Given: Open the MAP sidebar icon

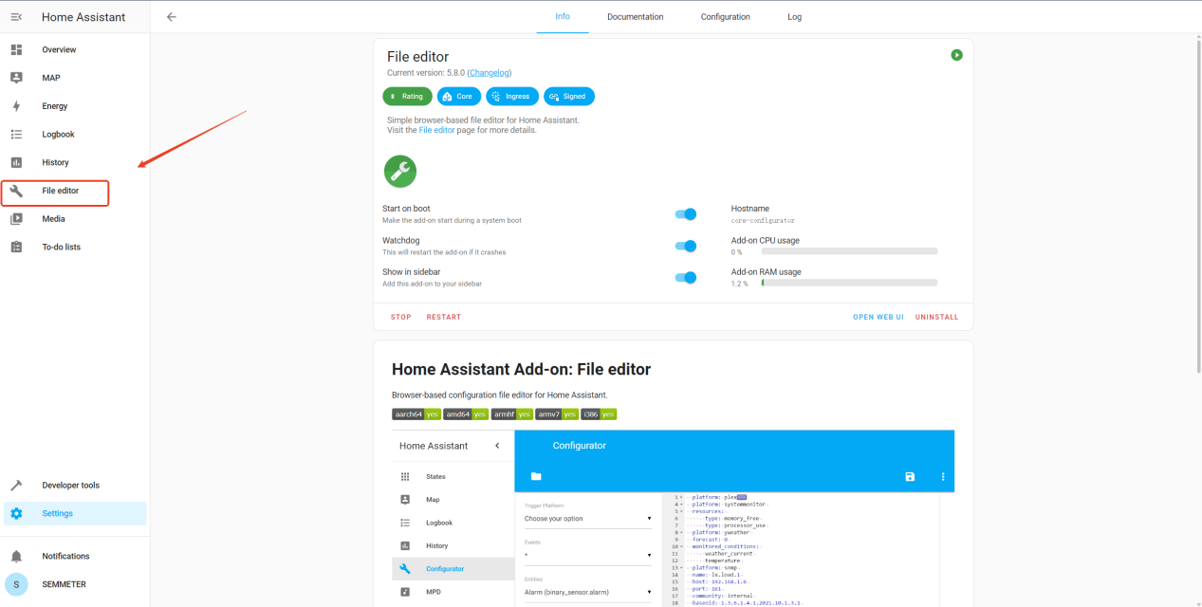Looking at the screenshot, I should (16, 78).
